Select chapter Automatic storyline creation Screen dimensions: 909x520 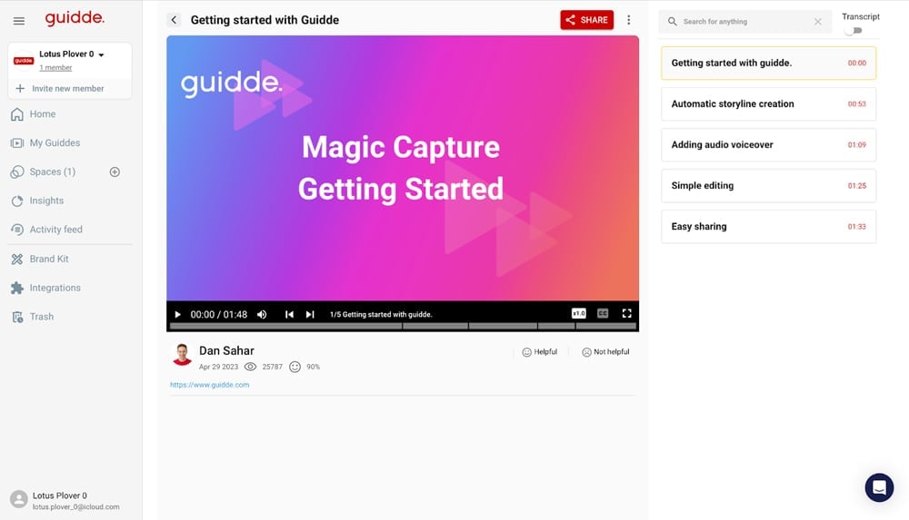pos(768,103)
